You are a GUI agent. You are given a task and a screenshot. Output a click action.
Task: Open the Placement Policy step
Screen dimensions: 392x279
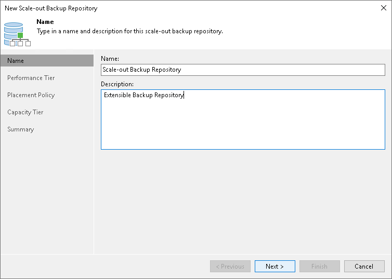tap(31, 95)
